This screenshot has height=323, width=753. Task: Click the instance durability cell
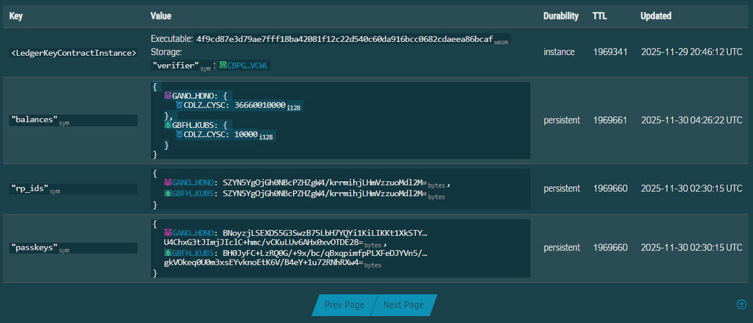pos(559,51)
